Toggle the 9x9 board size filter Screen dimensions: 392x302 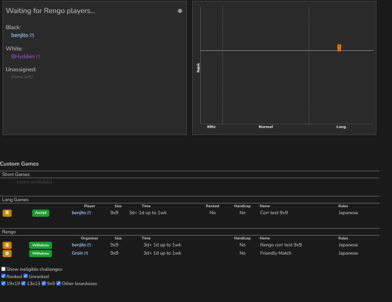pyautogui.click(x=44, y=283)
